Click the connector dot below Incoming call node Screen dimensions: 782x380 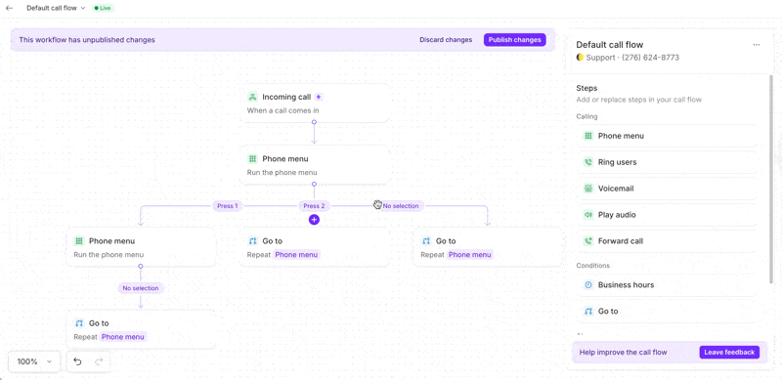tap(314, 122)
